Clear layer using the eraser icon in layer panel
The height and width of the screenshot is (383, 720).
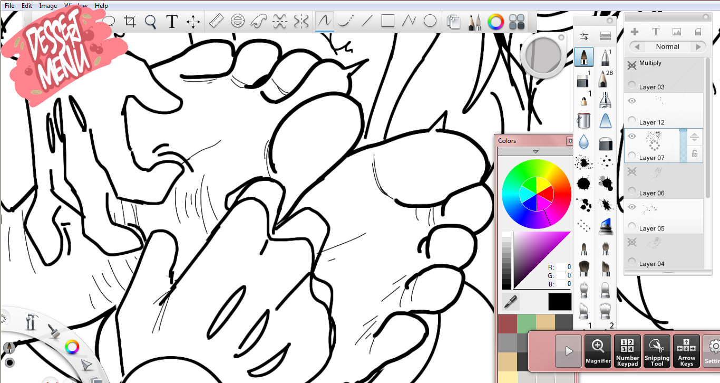(x=698, y=32)
